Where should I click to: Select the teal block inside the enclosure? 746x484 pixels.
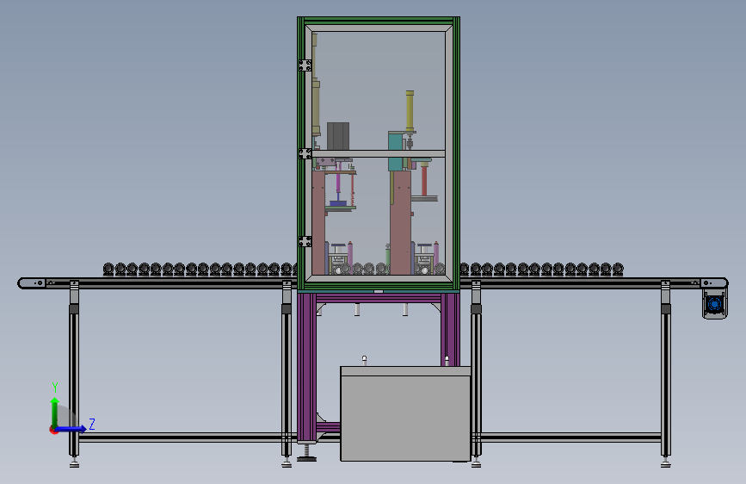(x=395, y=151)
